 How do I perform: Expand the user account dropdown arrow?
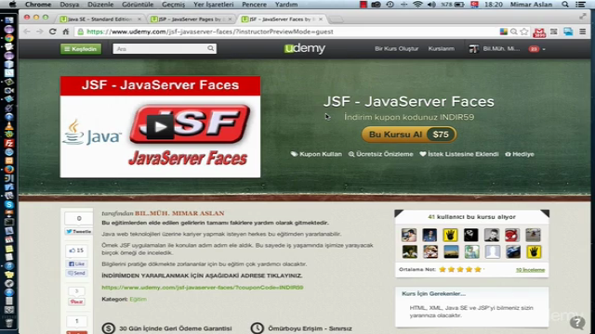coord(544,49)
